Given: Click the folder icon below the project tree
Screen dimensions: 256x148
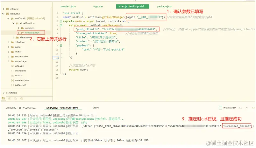Looking at the screenshot, I should click(3, 98).
